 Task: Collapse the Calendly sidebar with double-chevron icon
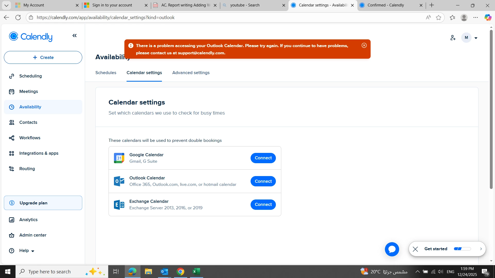75,36
